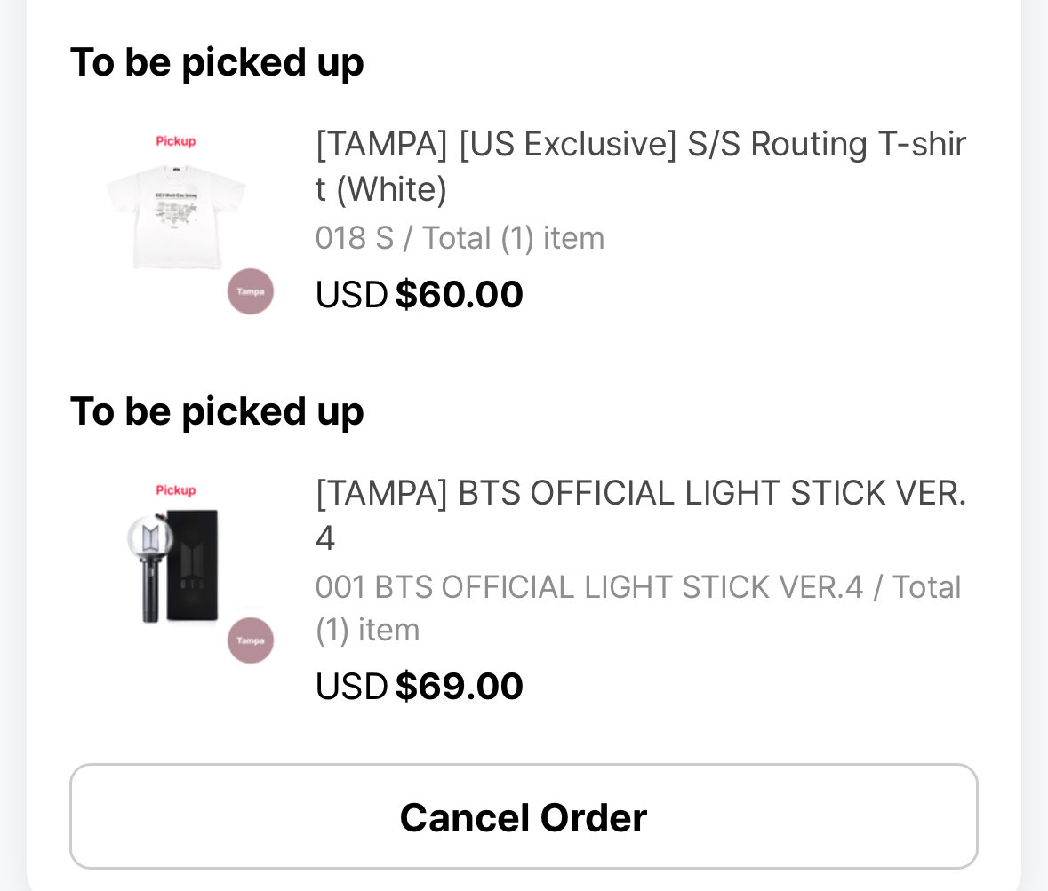Click the USD $60.00 price
This screenshot has height=891, width=1048.
tap(419, 295)
